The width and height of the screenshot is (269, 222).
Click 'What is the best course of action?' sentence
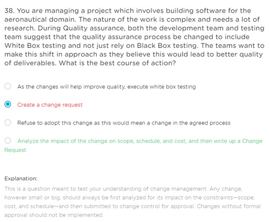click(x=117, y=63)
